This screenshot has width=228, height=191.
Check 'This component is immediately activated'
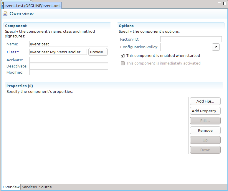point(123,63)
